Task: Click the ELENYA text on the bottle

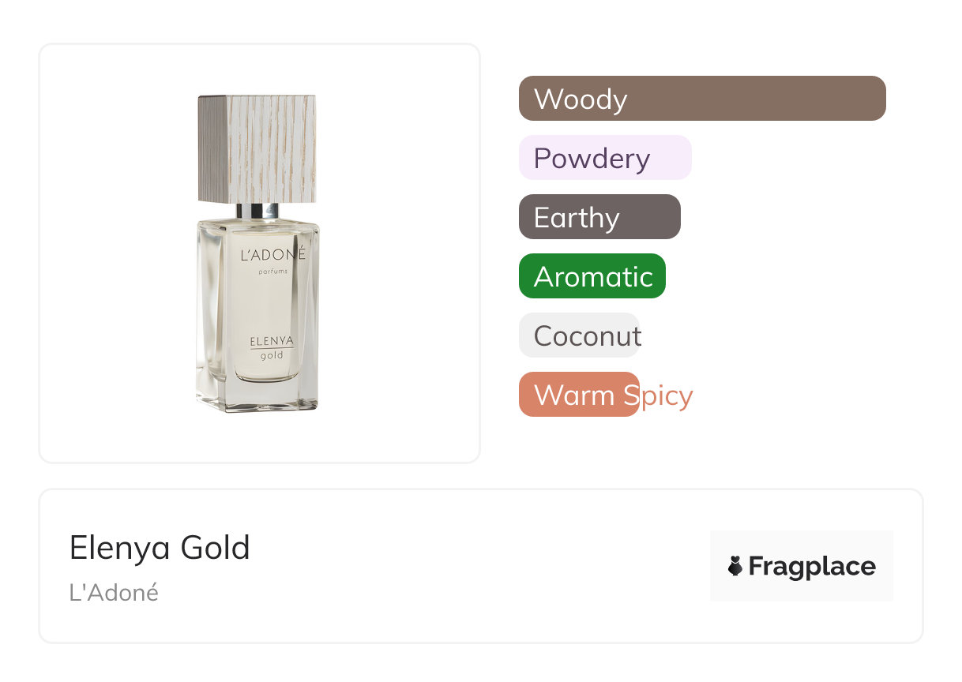Action: (272, 341)
